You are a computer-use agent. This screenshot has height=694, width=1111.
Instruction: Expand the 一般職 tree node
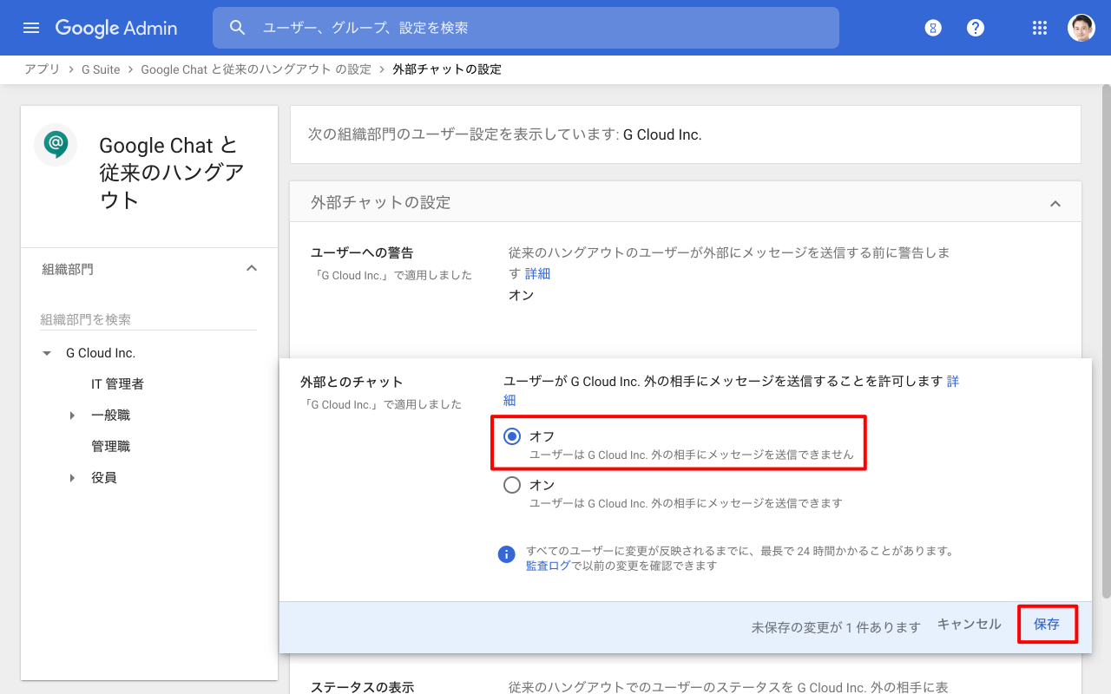coord(72,416)
